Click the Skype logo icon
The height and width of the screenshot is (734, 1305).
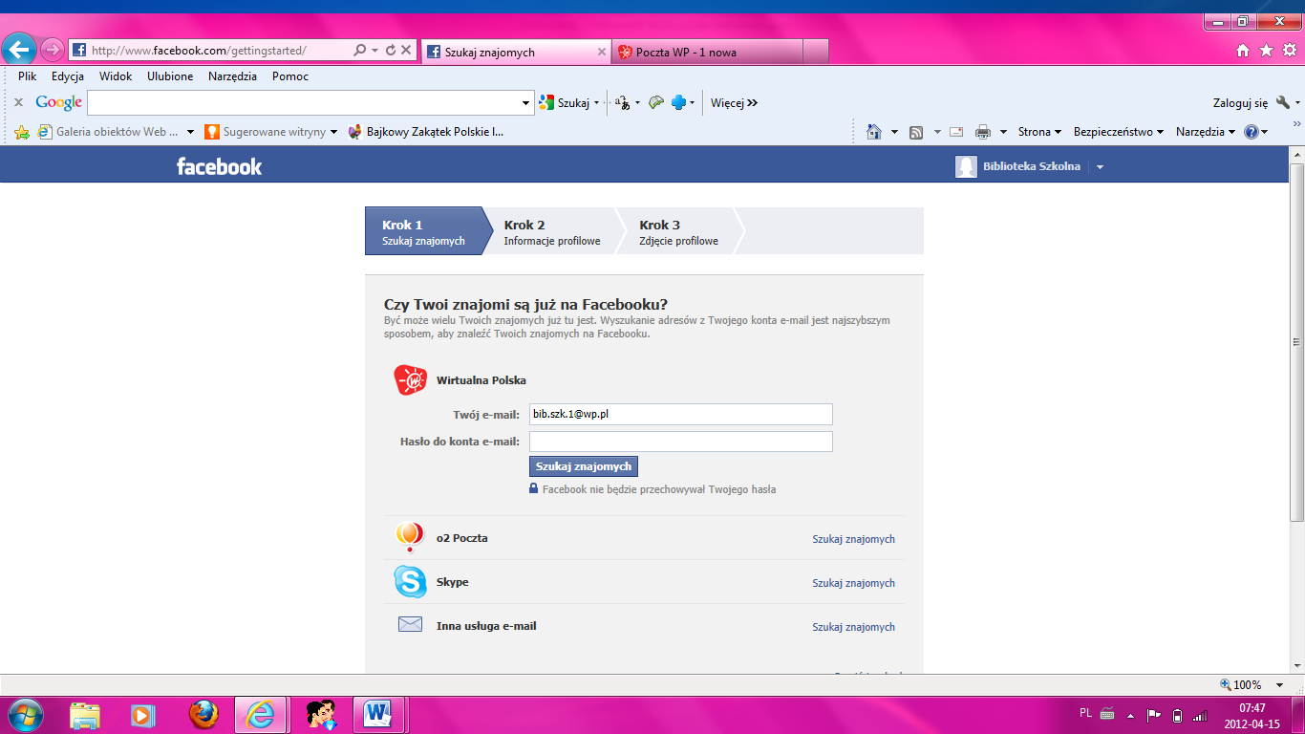(x=410, y=581)
